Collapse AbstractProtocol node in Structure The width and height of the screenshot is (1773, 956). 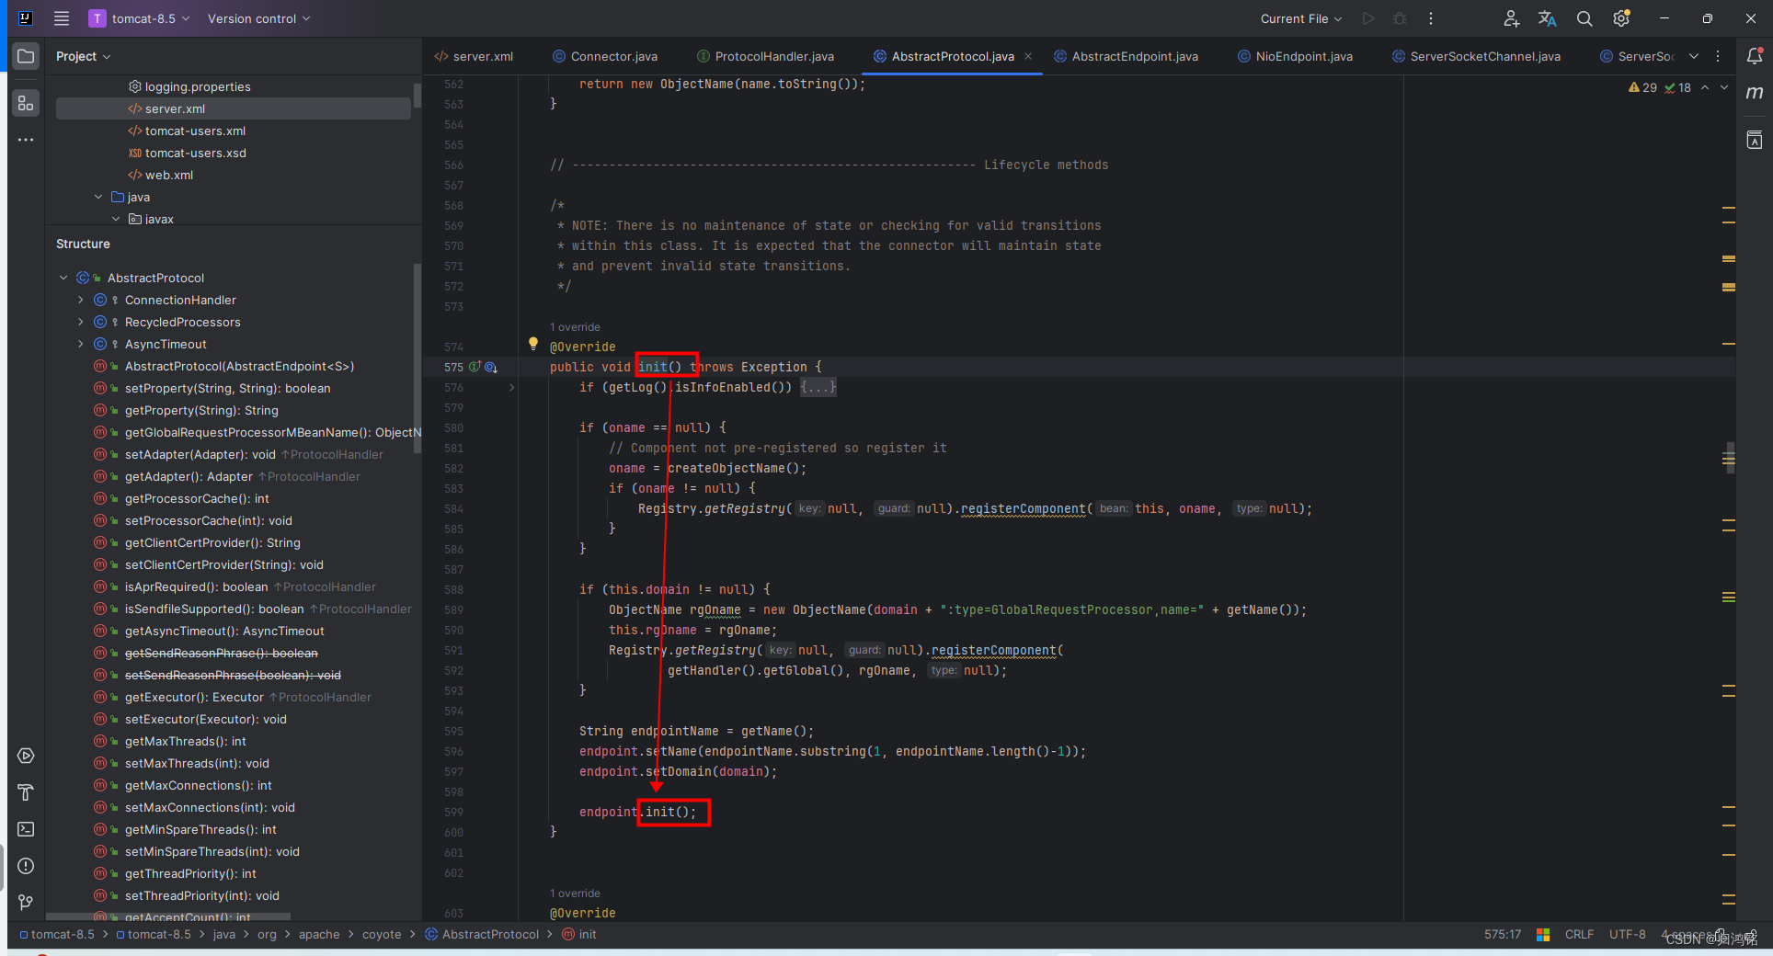click(63, 278)
